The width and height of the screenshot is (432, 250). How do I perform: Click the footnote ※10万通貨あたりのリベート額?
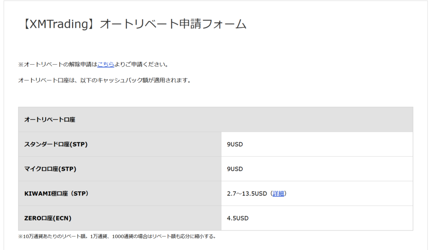(x=117, y=236)
